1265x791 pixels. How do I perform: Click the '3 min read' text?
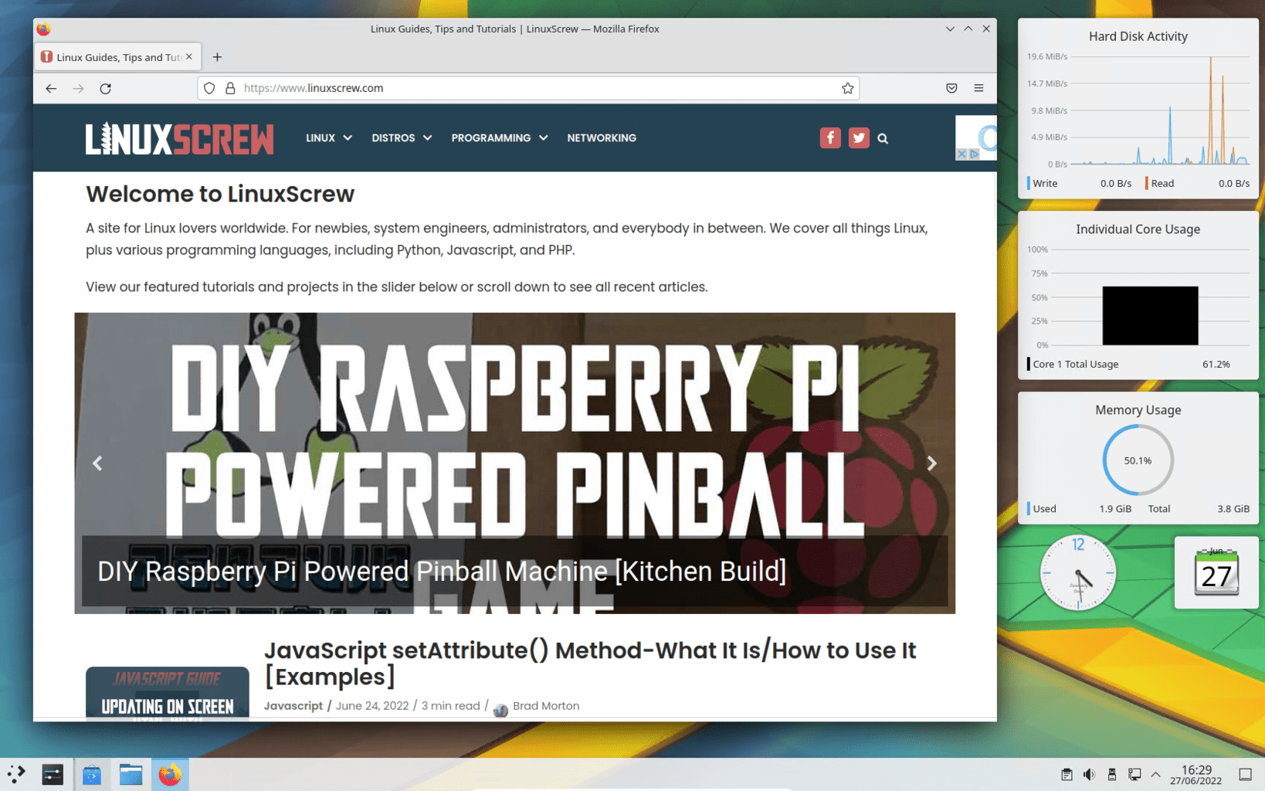click(x=450, y=706)
